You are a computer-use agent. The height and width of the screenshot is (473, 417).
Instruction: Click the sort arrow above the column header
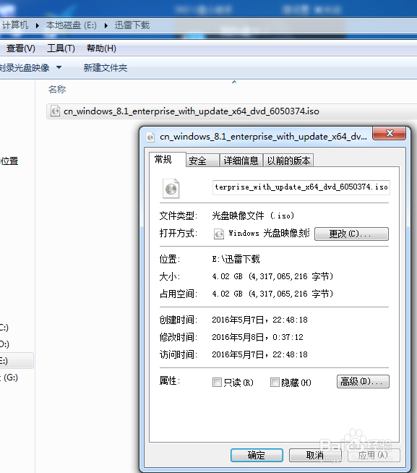pyautogui.click(x=234, y=82)
